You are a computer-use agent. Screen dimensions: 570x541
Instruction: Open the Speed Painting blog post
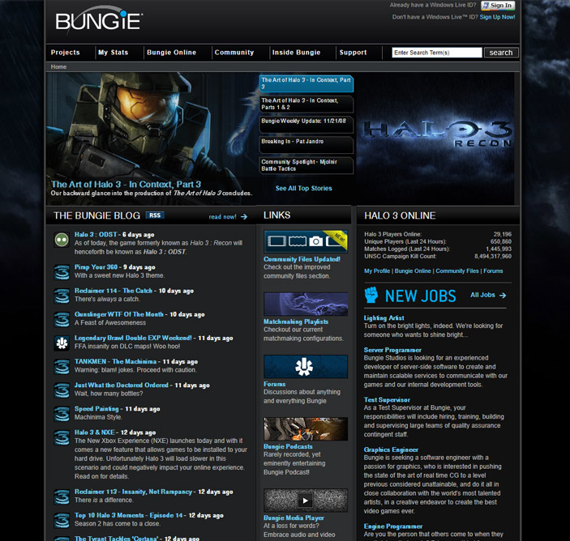[x=96, y=408]
